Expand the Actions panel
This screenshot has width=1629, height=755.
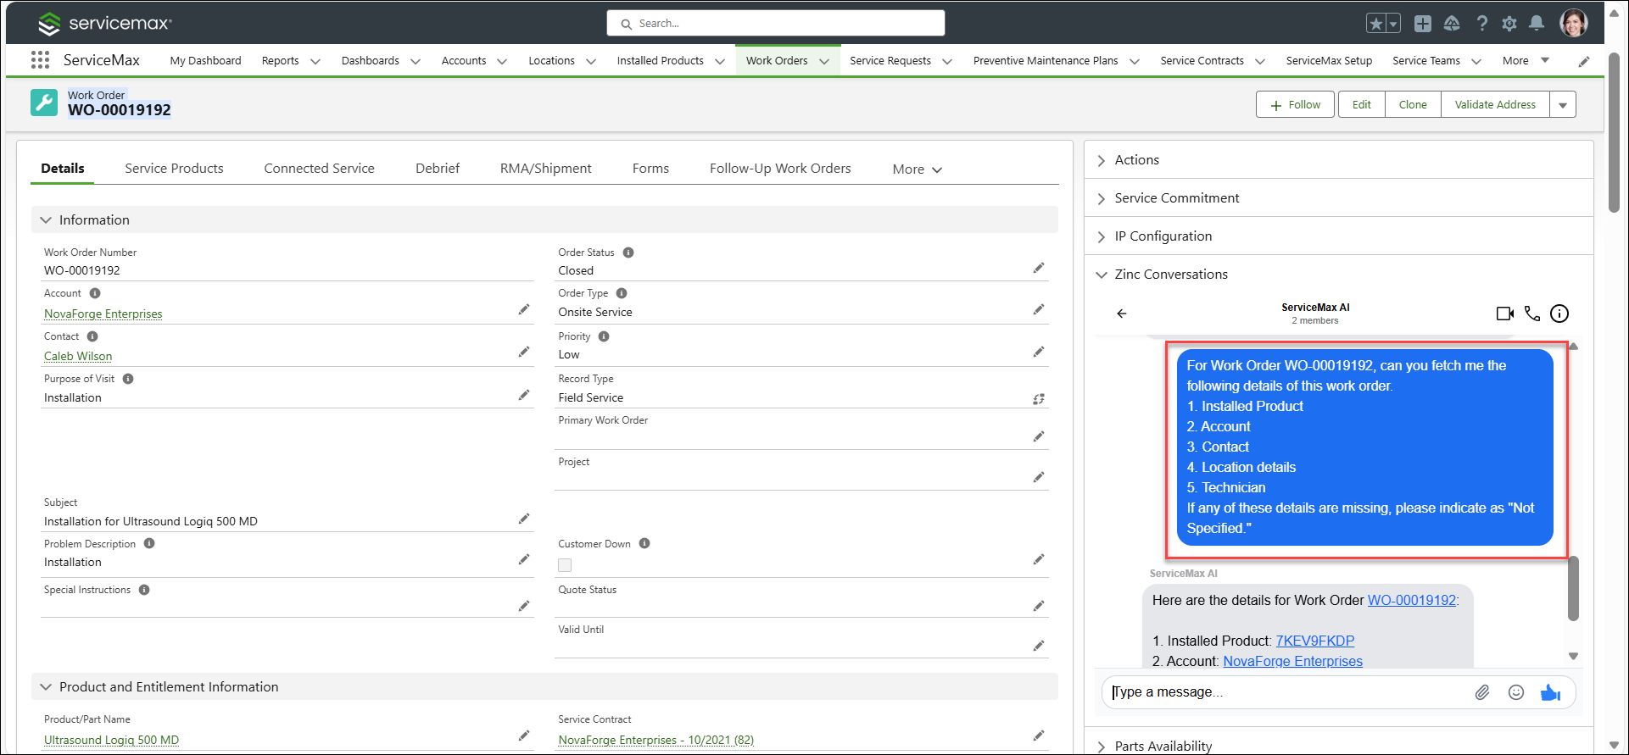[x=1102, y=161]
